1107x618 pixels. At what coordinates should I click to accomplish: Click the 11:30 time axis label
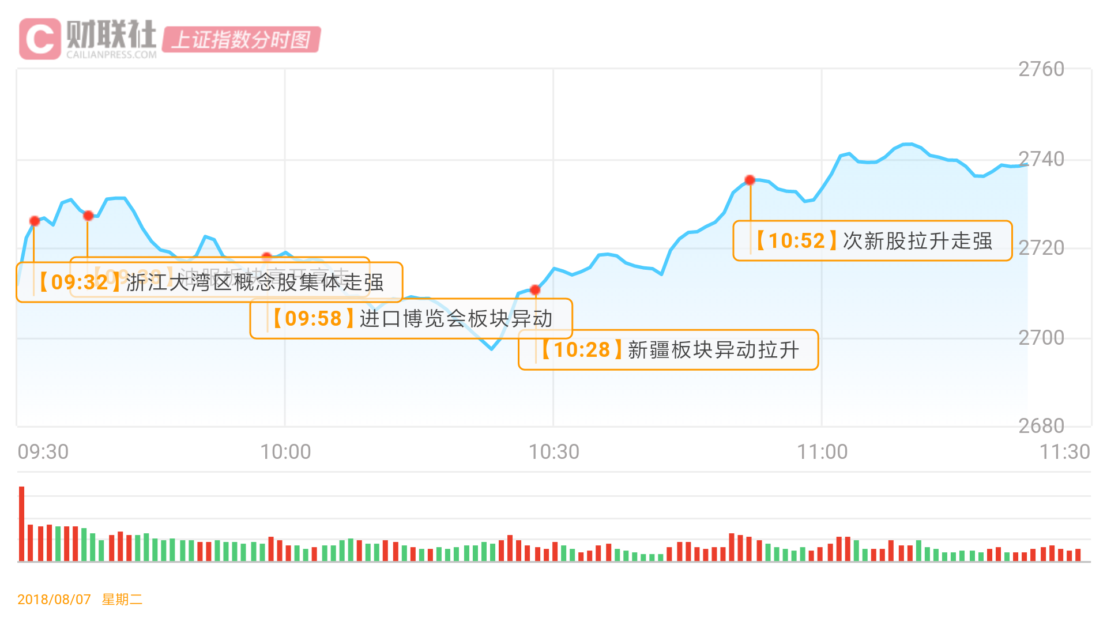tap(1064, 452)
